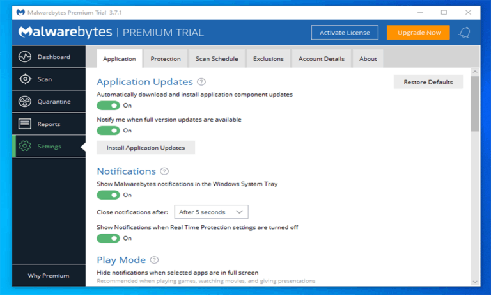Open Close notifications after dropdown

pyautogui.click(x=212, y=212)
